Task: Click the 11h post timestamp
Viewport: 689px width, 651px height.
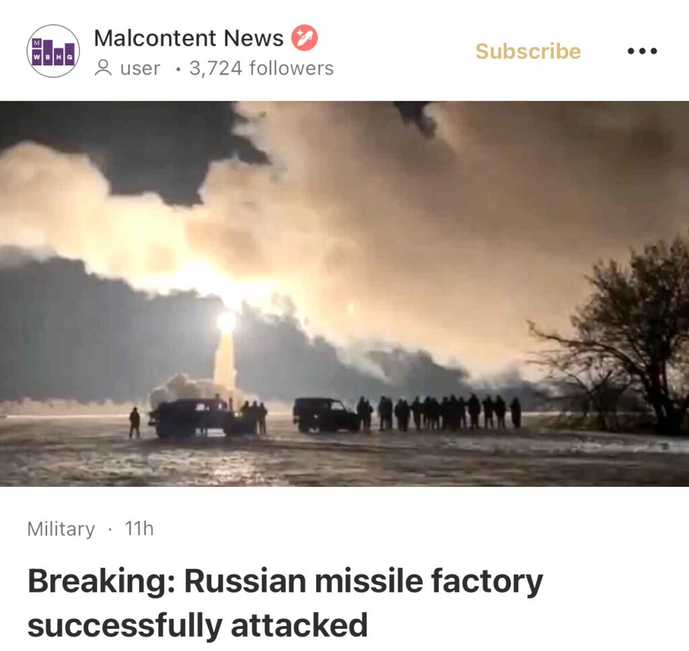Action: click(x=139, y=528)
